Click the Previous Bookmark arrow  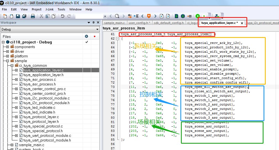142,16
